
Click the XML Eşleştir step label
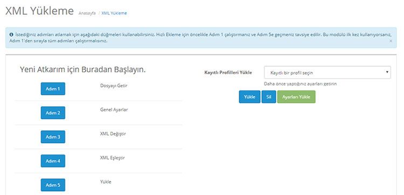(113, 158)
